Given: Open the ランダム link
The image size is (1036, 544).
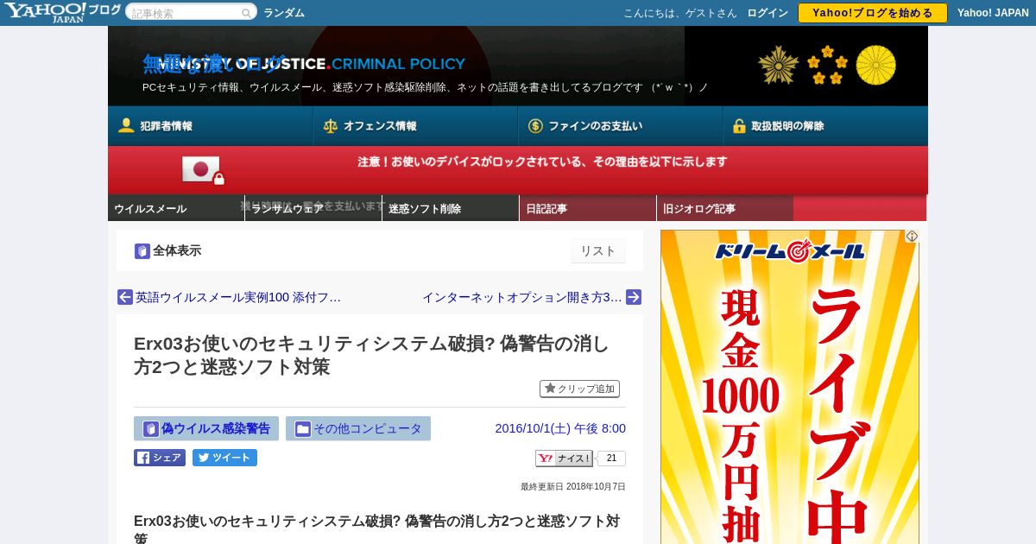Looking at the screenshot, I should coord(284,13).
